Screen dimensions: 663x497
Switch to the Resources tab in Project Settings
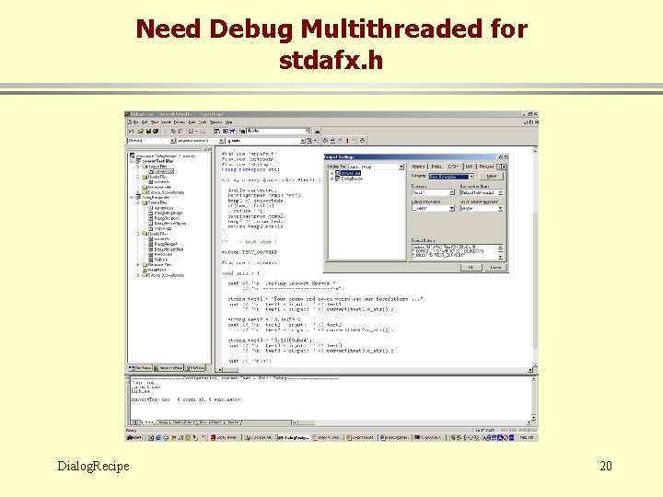(x=487, y=167)
